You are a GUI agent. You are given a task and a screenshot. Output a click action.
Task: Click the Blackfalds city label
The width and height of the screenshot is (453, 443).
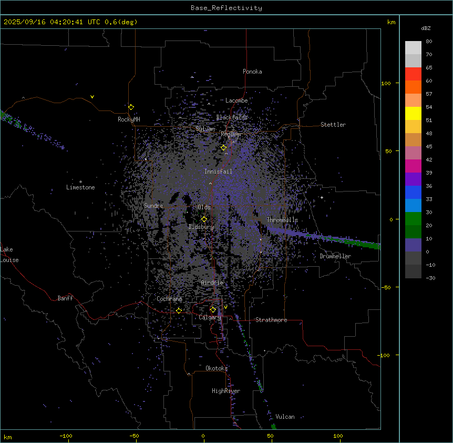232,117
